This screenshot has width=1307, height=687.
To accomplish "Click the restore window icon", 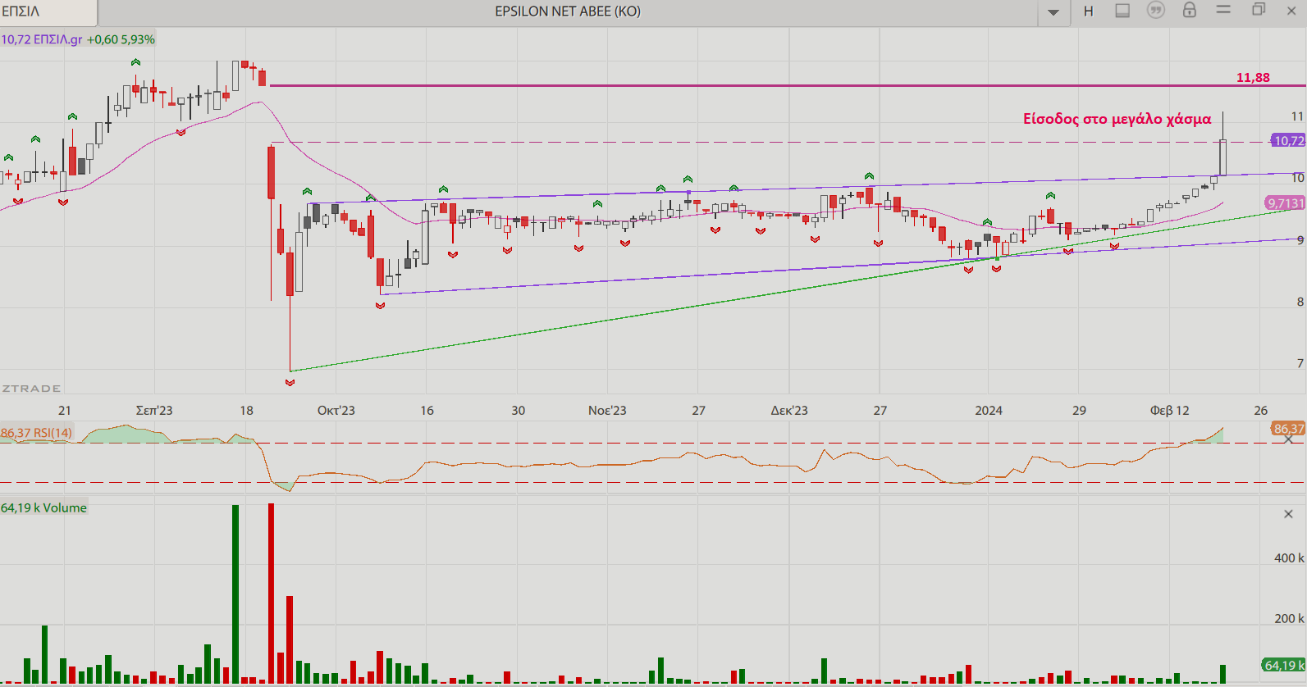I will click(1259, 10).
